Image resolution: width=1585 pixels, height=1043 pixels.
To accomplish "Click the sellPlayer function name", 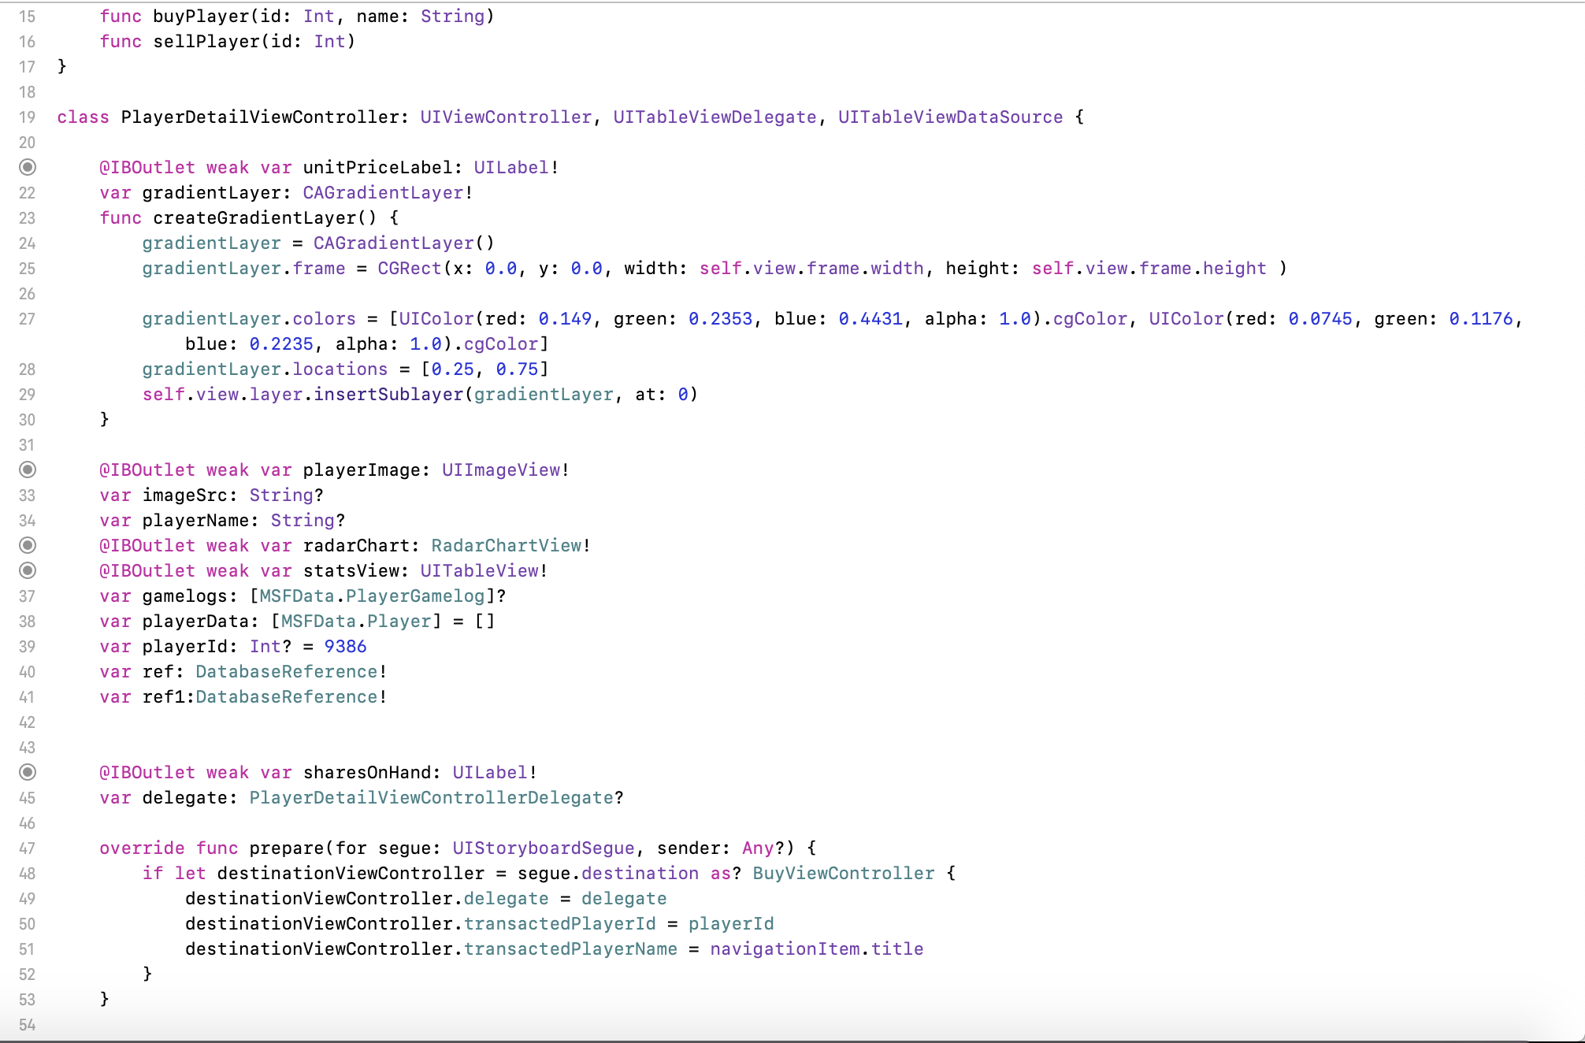I will pyautogui.click(x=206, y=42).
